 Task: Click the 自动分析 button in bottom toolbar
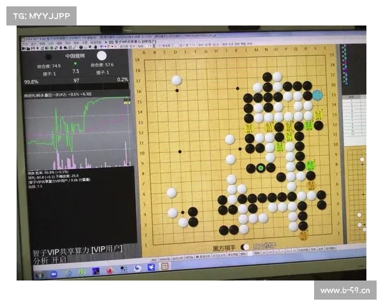click(178, 258)
